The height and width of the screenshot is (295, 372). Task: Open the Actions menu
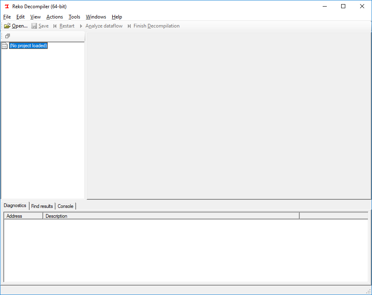tap(55, 17)
